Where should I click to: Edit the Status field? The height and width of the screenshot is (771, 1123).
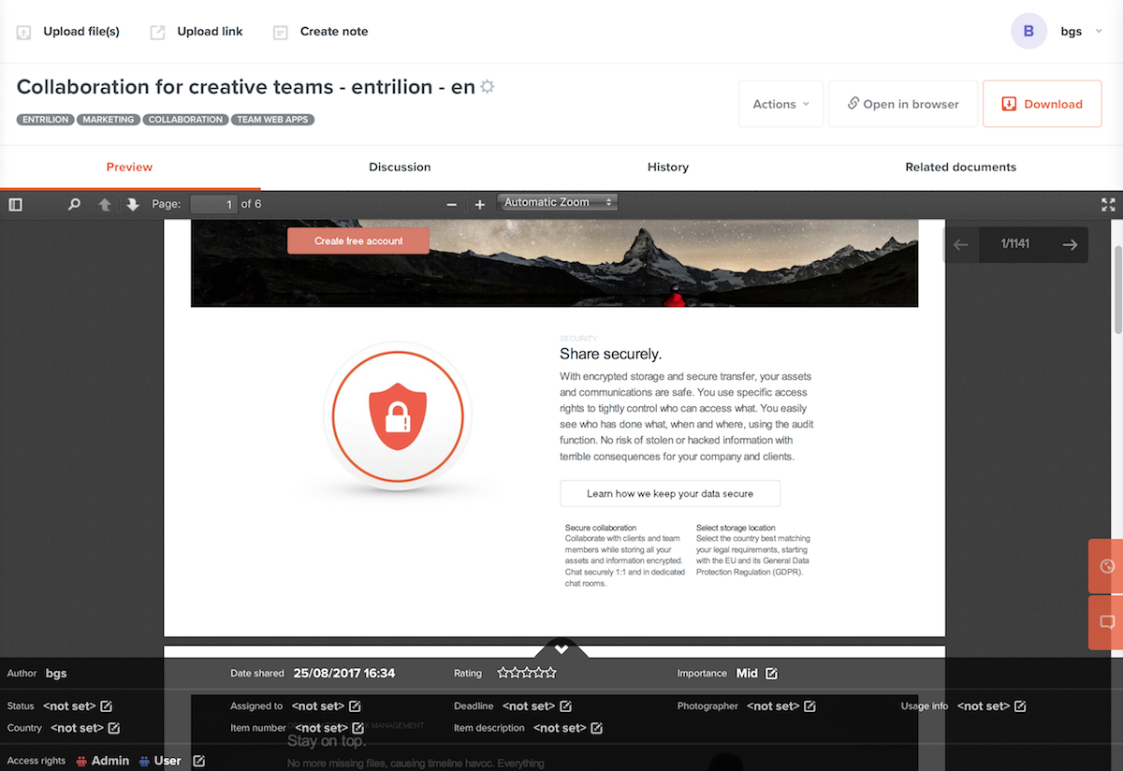point(106,706)
